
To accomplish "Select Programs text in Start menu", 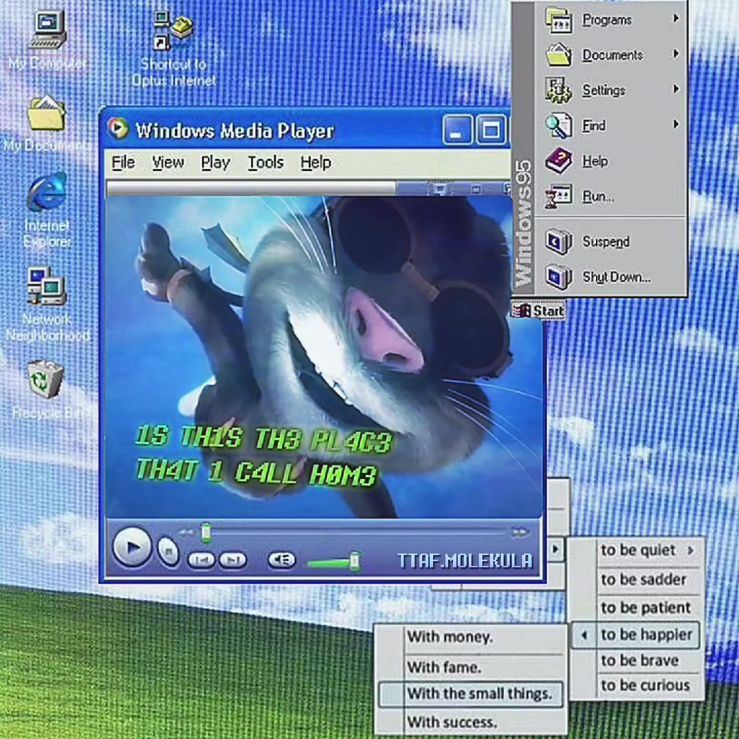I will (x=607, y=20).
